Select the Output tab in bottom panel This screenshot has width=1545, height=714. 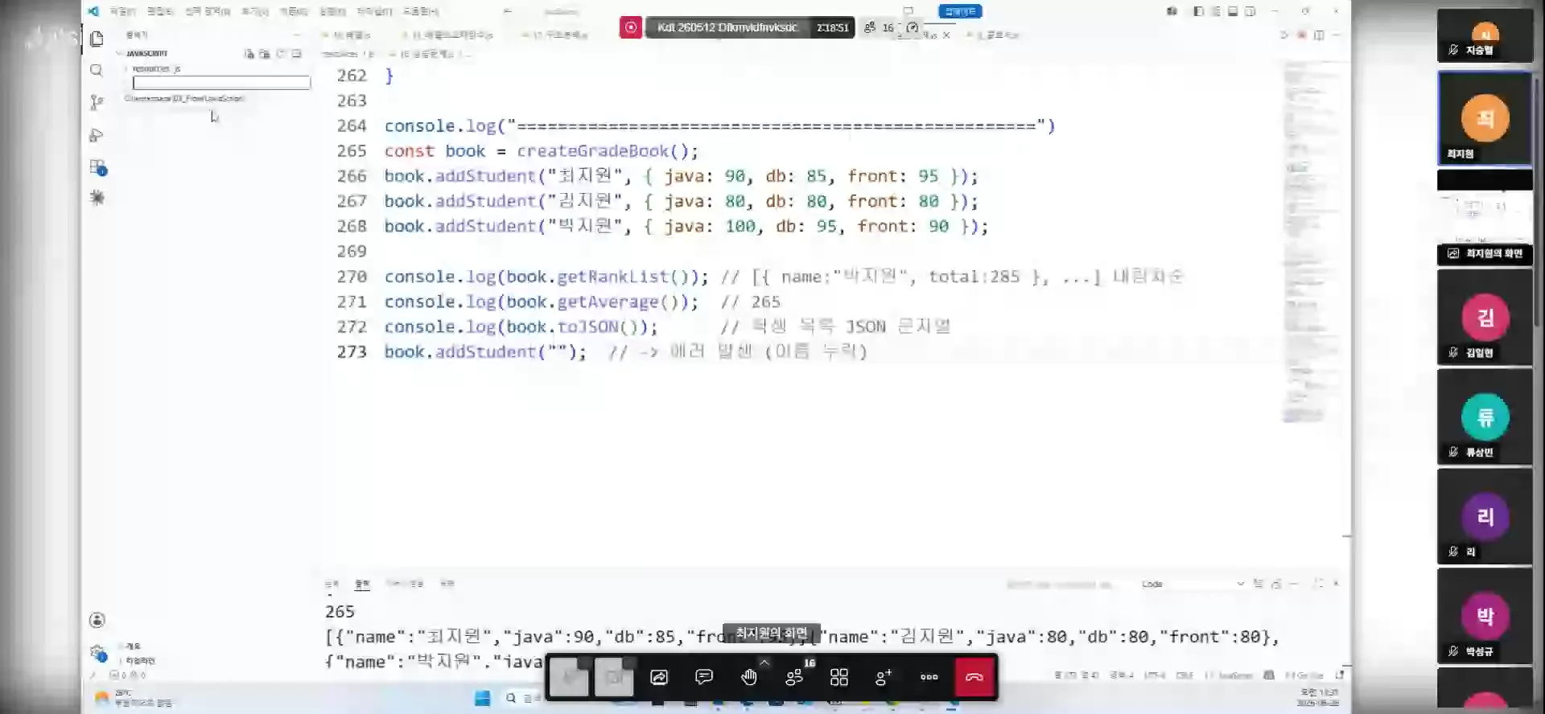(x=362, y=584)
